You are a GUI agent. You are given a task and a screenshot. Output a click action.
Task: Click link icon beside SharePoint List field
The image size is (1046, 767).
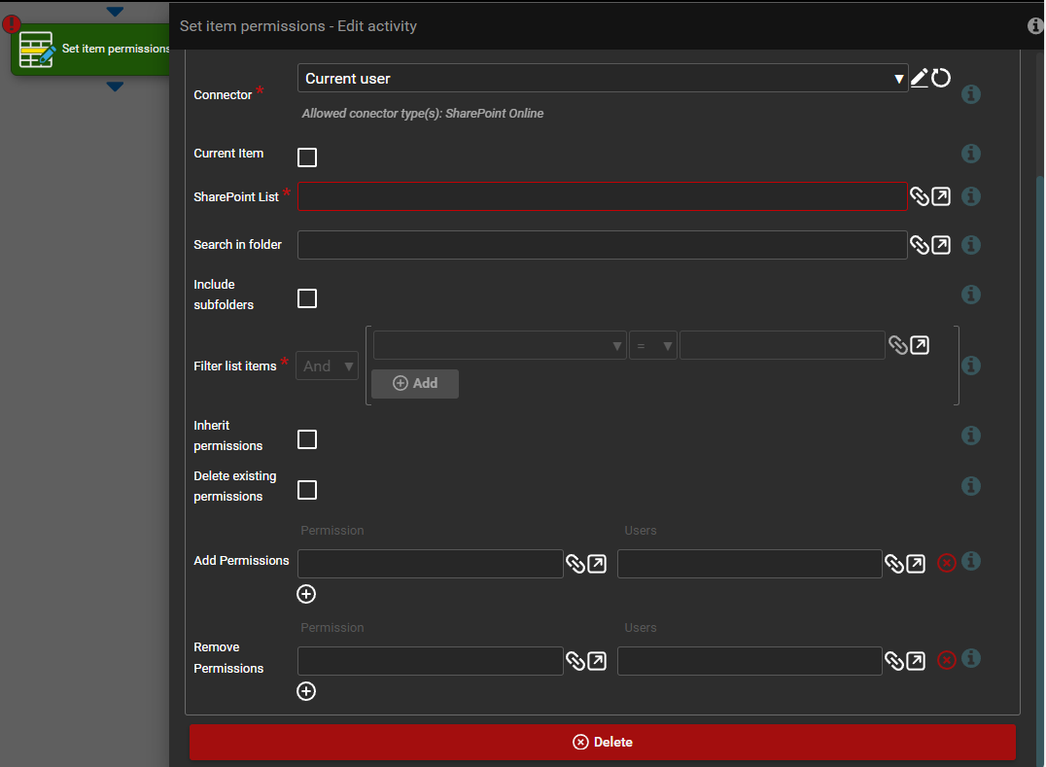coord(919,196)
